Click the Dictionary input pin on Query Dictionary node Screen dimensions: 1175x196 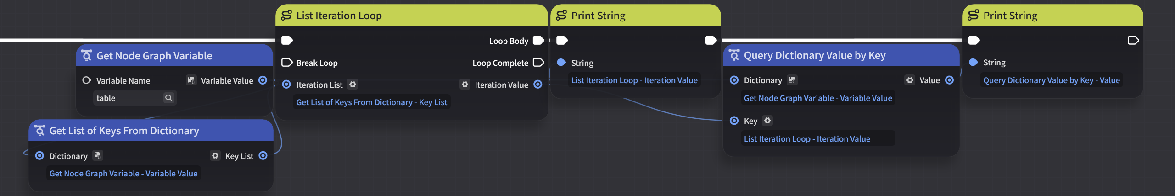coord(734,80)
